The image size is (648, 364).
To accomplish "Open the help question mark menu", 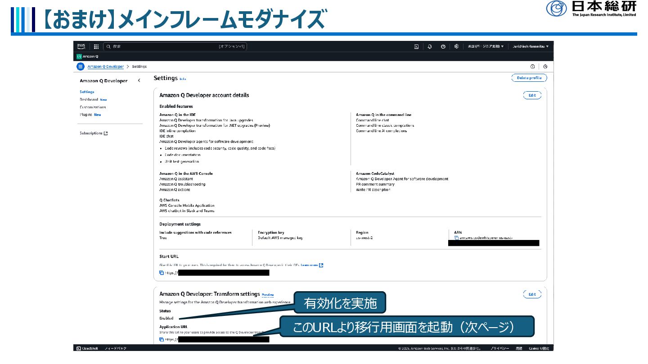I will 443,46.
